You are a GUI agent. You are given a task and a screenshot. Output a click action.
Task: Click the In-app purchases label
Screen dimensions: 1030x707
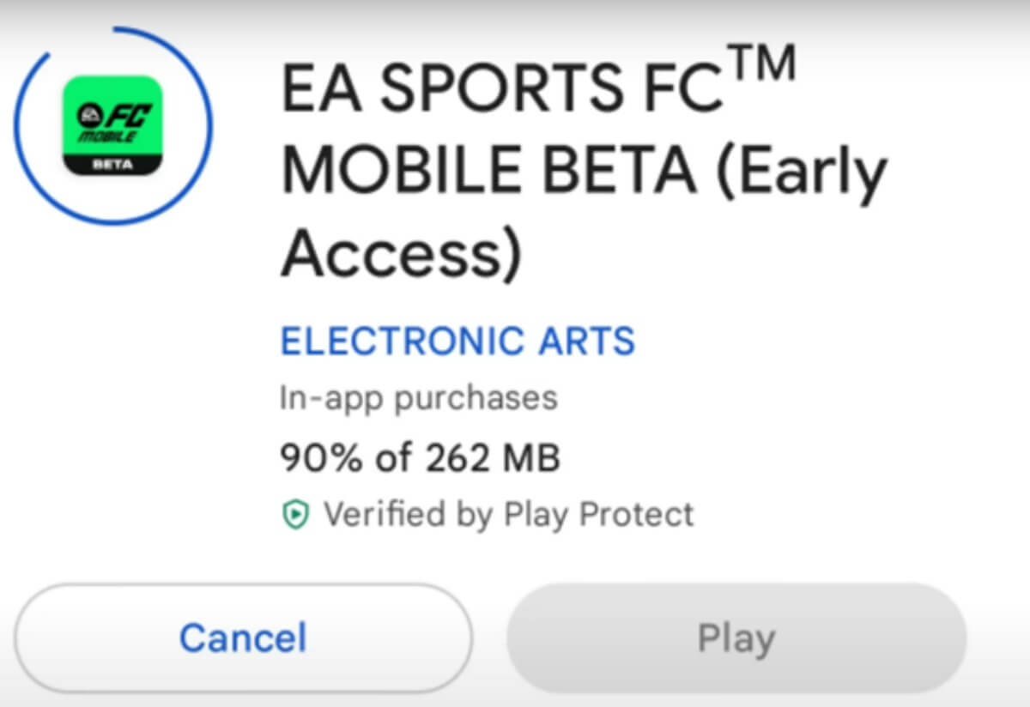[419, 398]
